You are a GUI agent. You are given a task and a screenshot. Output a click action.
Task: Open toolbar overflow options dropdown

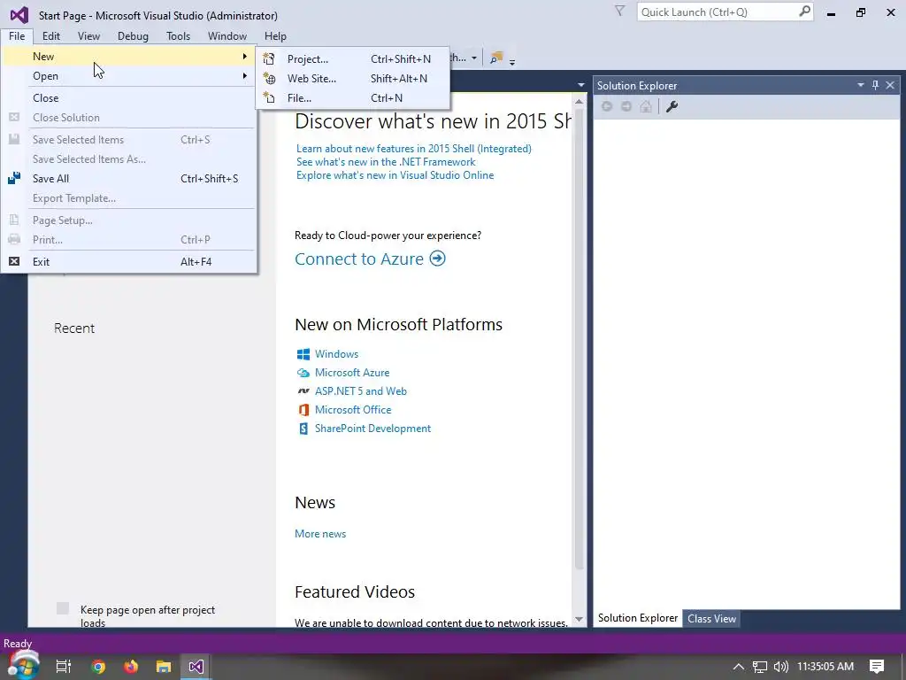512,61
